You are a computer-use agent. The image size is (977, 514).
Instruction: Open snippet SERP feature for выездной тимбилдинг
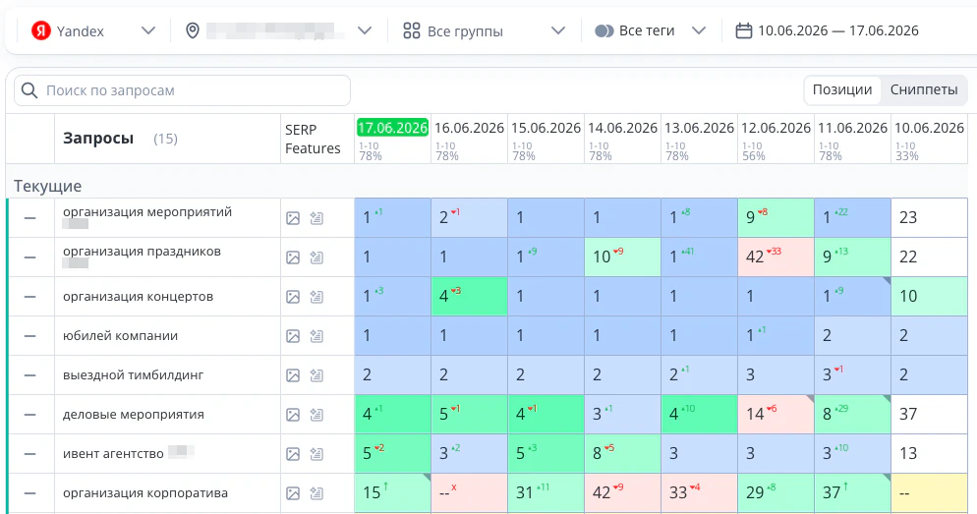click(316, 375)
